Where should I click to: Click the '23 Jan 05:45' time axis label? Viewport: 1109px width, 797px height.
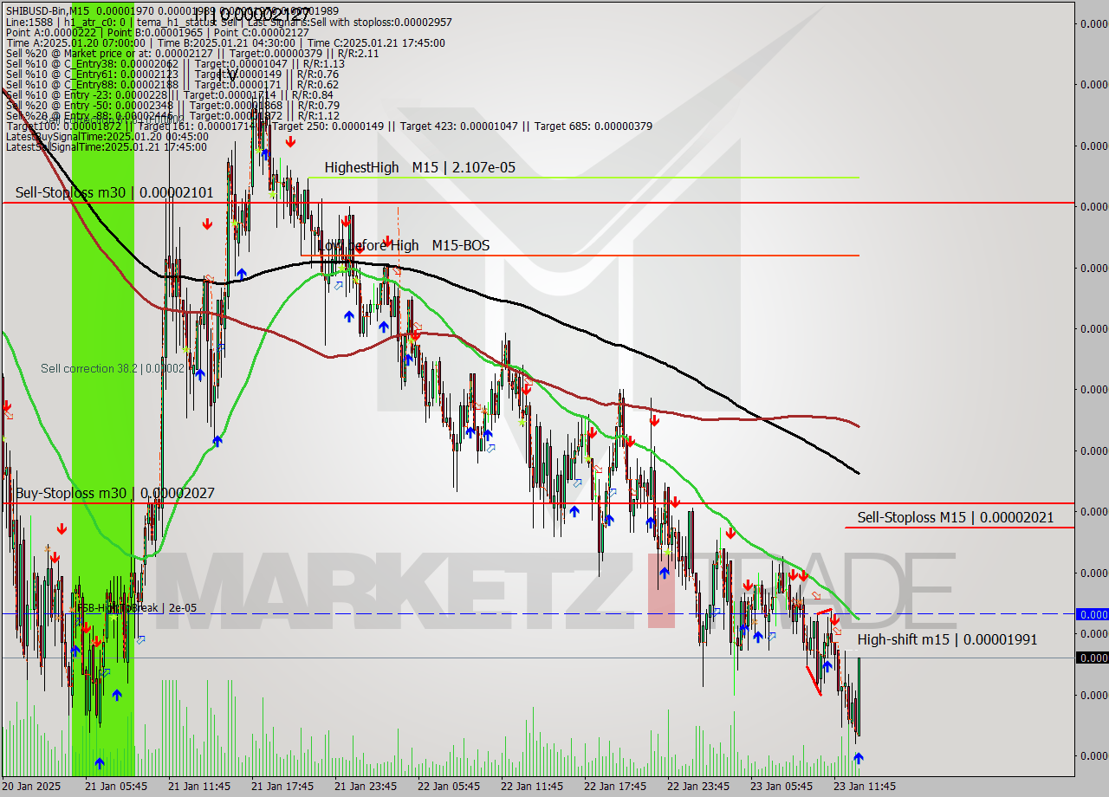pyautogui.click(x=781, y=786)
